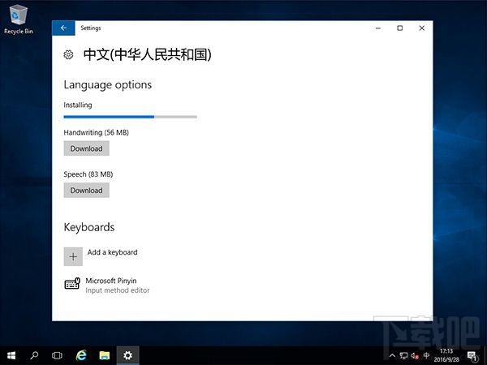Click the Installing progress bar
This screenshot has height=365, width=487.
click(x=130, y=117)
